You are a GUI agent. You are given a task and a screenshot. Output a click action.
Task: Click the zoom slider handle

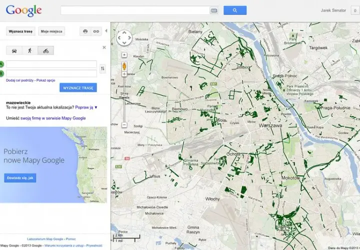pyautogui.click(x=124, y=96)
